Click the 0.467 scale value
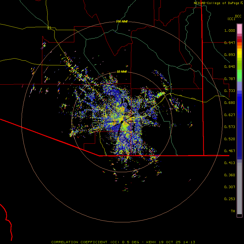This screenshot has height=244, width=244. pos(230,151)
